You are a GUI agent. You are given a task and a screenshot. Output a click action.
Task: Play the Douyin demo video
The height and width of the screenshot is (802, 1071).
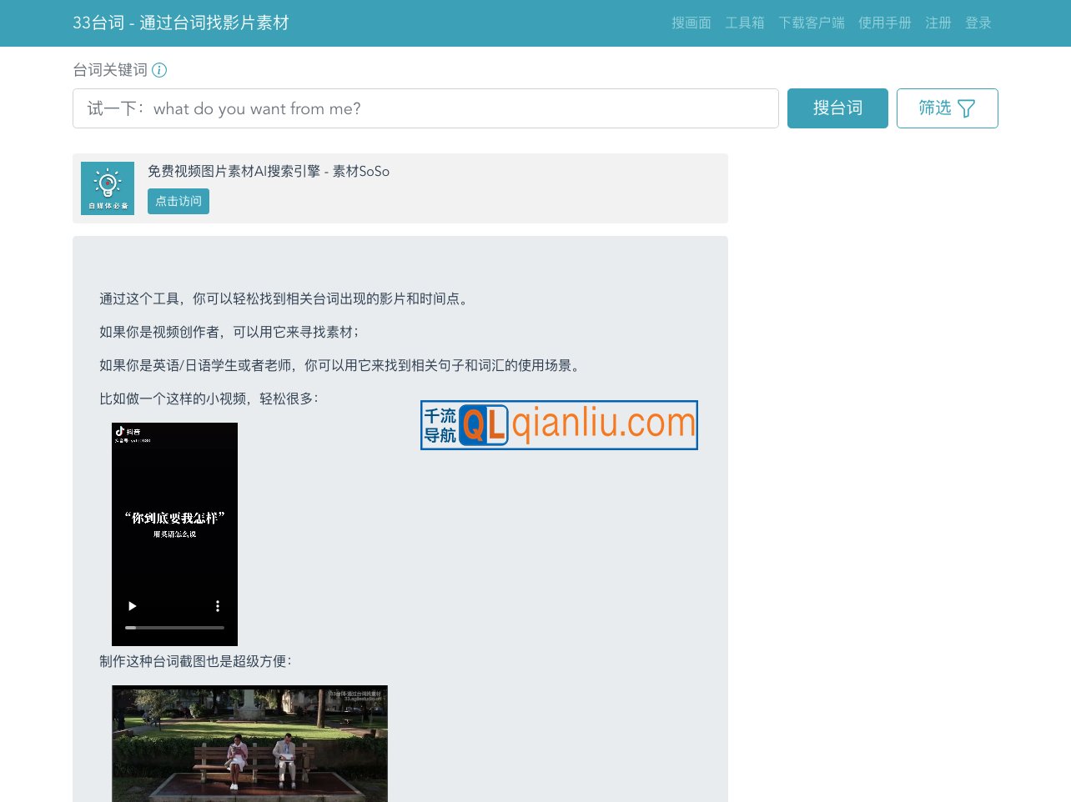[132, 606]
